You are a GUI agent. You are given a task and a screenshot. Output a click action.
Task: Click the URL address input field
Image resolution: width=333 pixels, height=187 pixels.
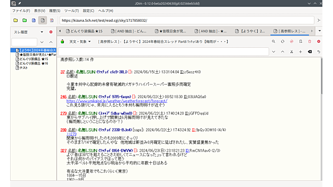[x=186, y=20]
